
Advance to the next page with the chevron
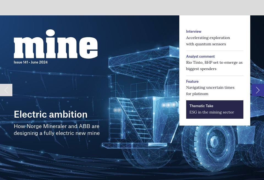coord(258,90)
